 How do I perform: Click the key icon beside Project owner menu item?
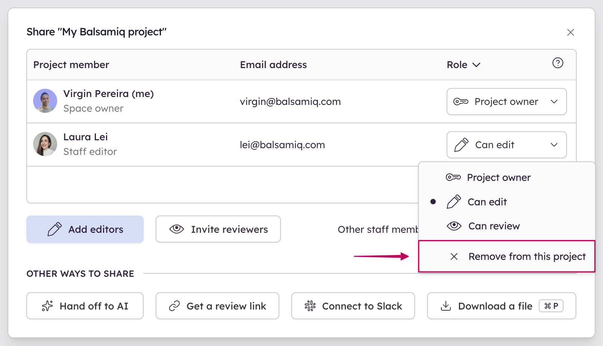tap(453, 178)
